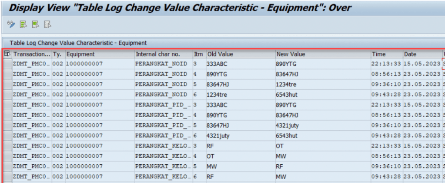Select the row selector for Old Value 333ABC, PERANGKAT_NOID
Screen dimensions: 445x183
click(x=7, y=64)
